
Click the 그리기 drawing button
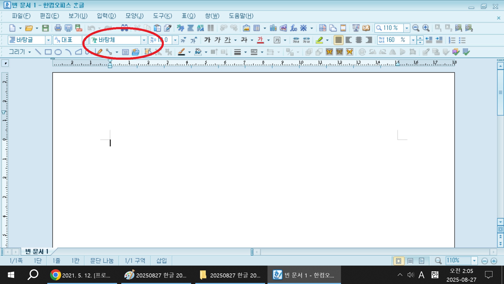tap(17, 52)
